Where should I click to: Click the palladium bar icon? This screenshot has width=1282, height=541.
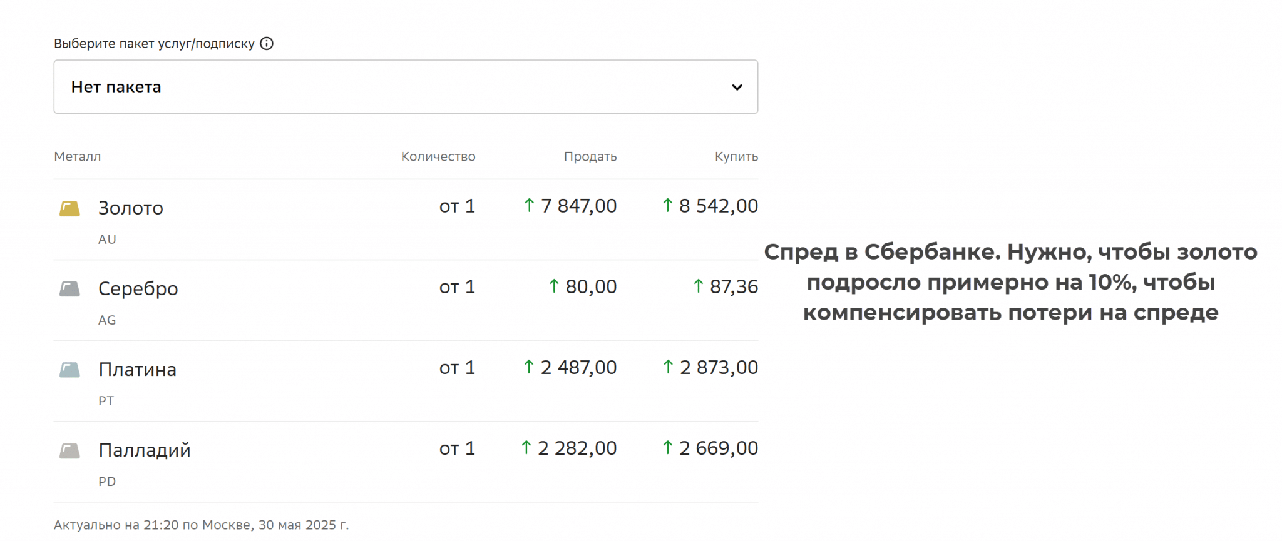(69, 450)
